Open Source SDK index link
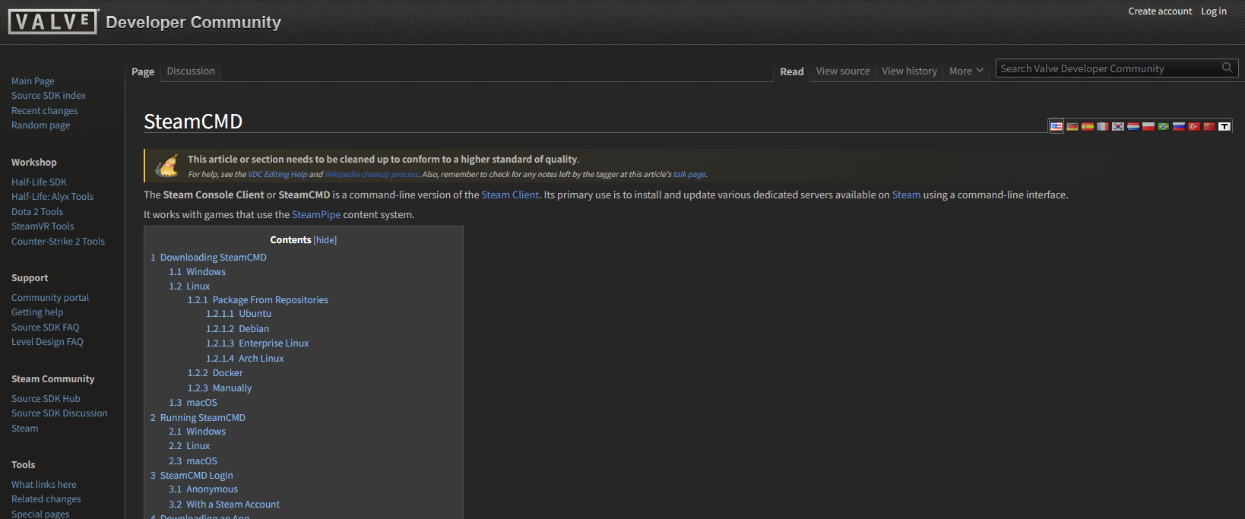The height and width of the screenshot is (519, 1245). [49, 96]
